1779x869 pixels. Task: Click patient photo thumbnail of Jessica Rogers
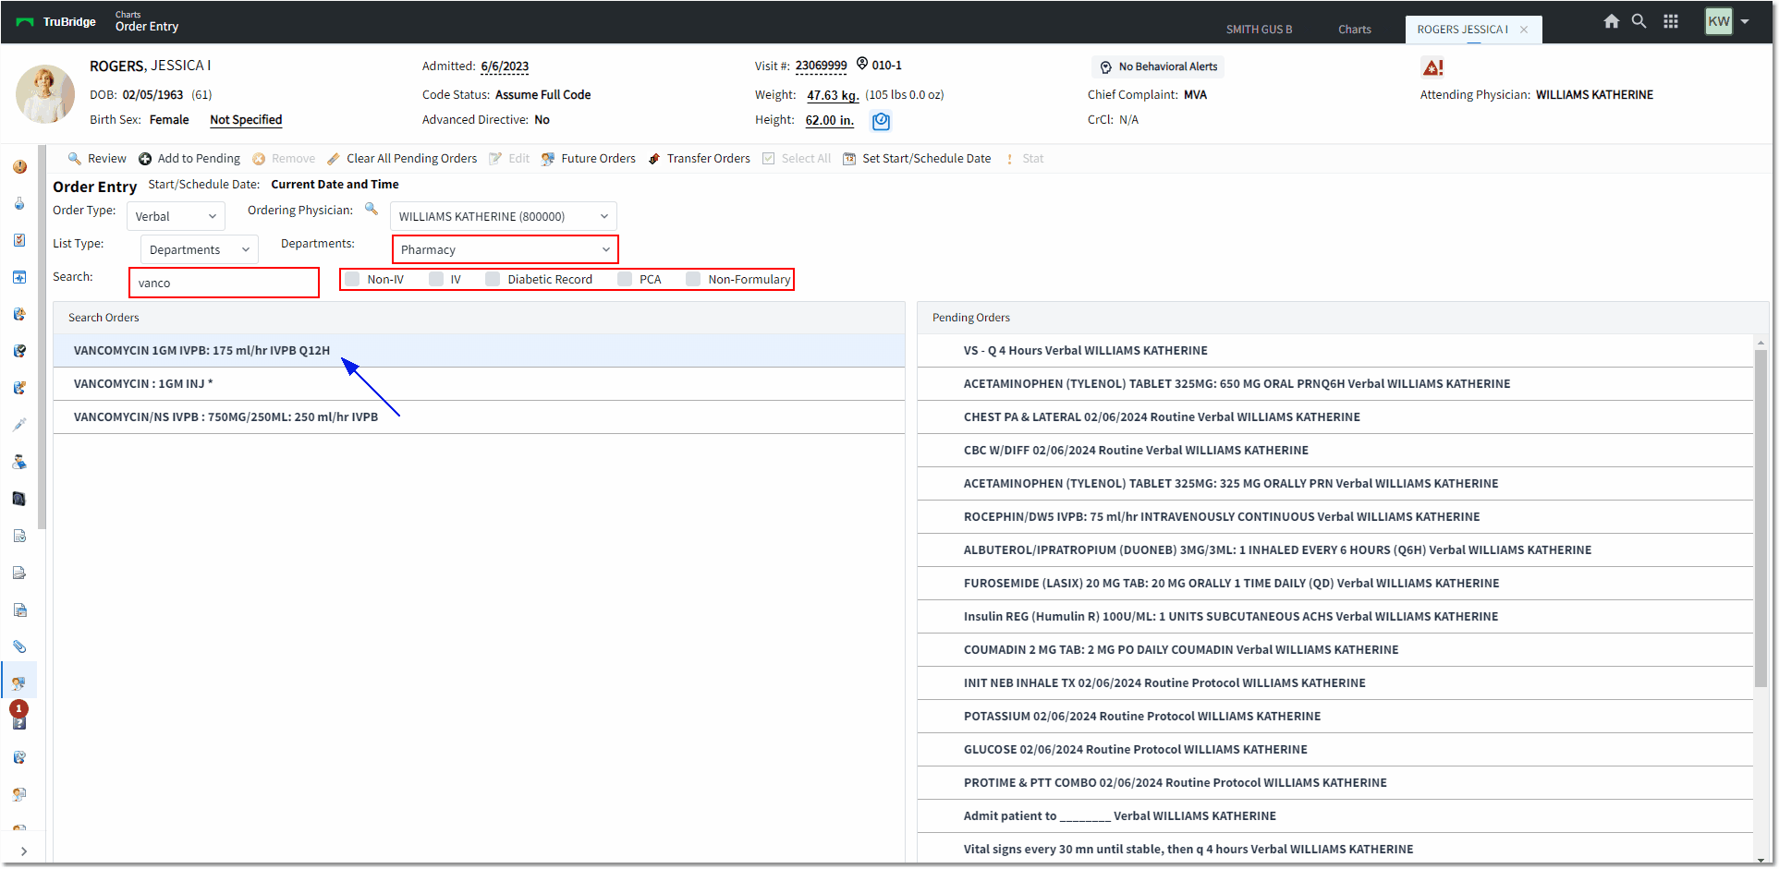coord(45,94)
